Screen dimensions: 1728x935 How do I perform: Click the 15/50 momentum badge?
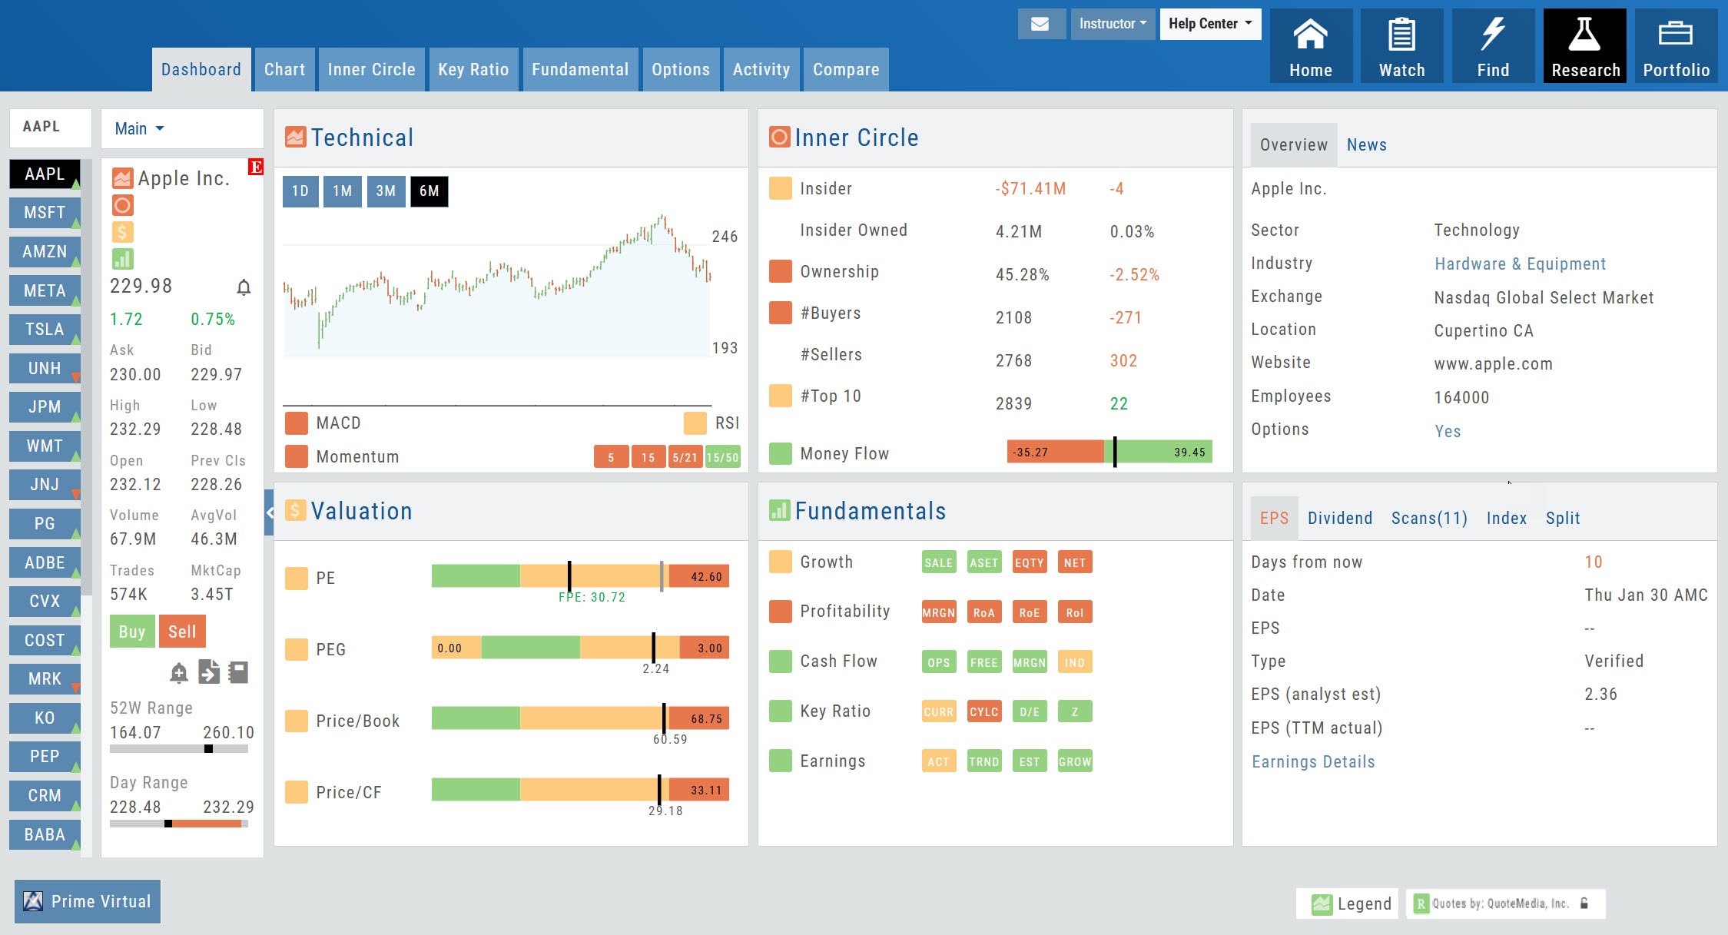coord(722,457)
